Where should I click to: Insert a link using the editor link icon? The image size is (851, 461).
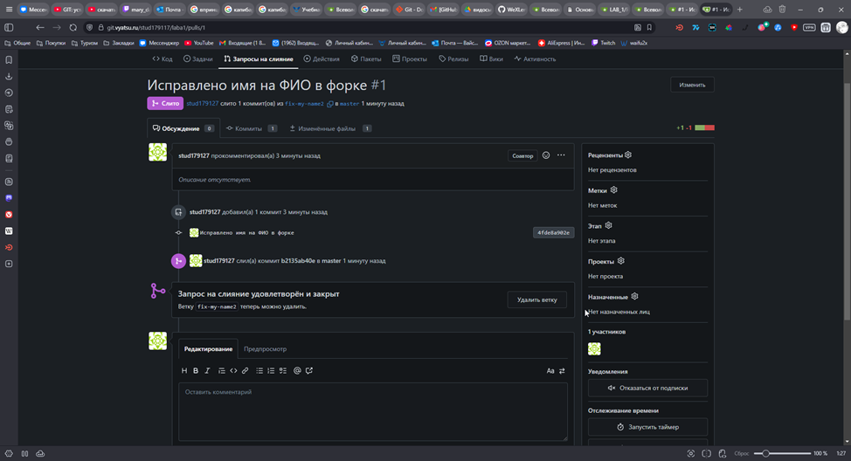pyautogui.click(x=245, y=371)
